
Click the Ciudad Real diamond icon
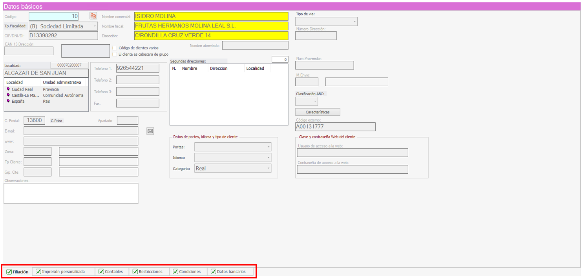(8, 89)
